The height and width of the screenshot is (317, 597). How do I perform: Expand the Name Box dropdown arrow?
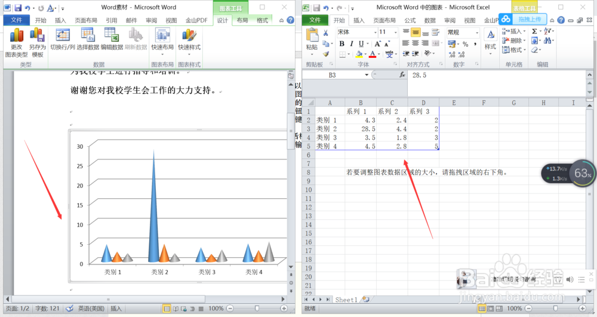367,75
